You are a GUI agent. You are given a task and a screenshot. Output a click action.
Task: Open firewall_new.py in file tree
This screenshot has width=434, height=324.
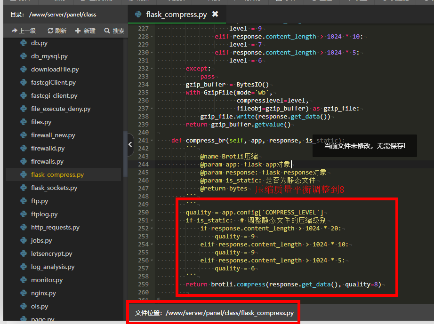click(53, 135)
